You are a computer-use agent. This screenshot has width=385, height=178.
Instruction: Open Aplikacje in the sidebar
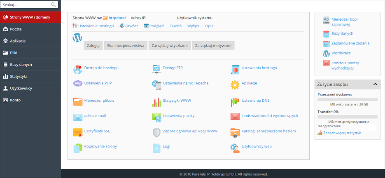click(x=30, y=41)
